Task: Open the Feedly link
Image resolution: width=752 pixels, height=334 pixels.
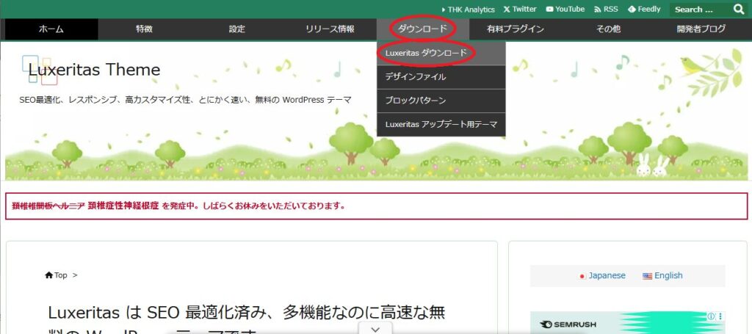Action: 644,9
